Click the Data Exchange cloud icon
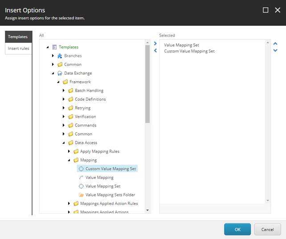The height and width of the screenshot is (239, 286). point(60,73)
